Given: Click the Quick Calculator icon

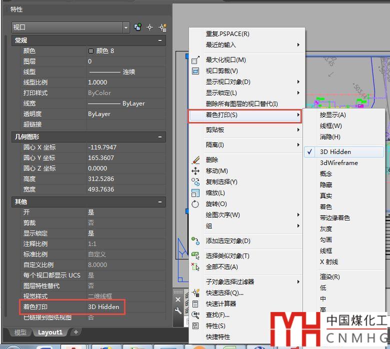Looking at the screenshot, I should point(195,304).
